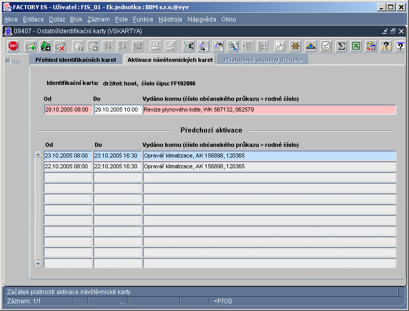409x311 pixels.
Task: Click the 22.10.2005 16:30 end cell
Action: tap(118, 166)
